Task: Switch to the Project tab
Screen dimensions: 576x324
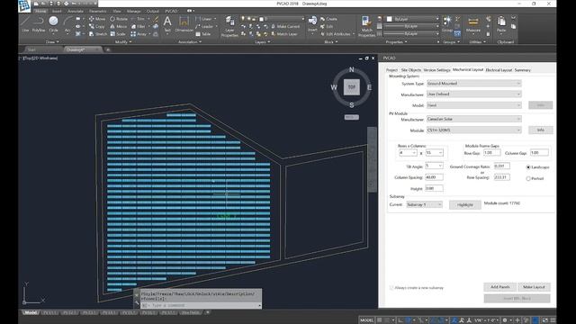Action: click(x=391, y=70)
